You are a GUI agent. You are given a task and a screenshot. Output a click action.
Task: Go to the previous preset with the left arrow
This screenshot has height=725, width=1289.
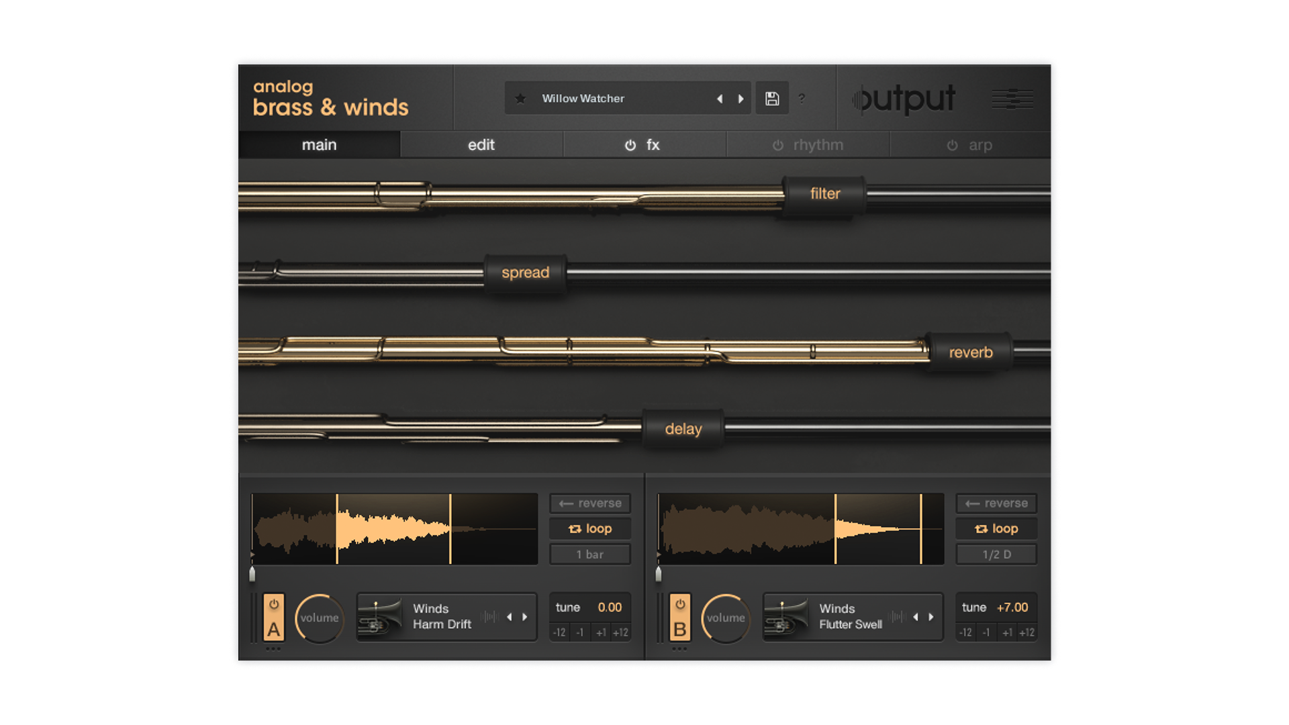(x=720, y=99)
